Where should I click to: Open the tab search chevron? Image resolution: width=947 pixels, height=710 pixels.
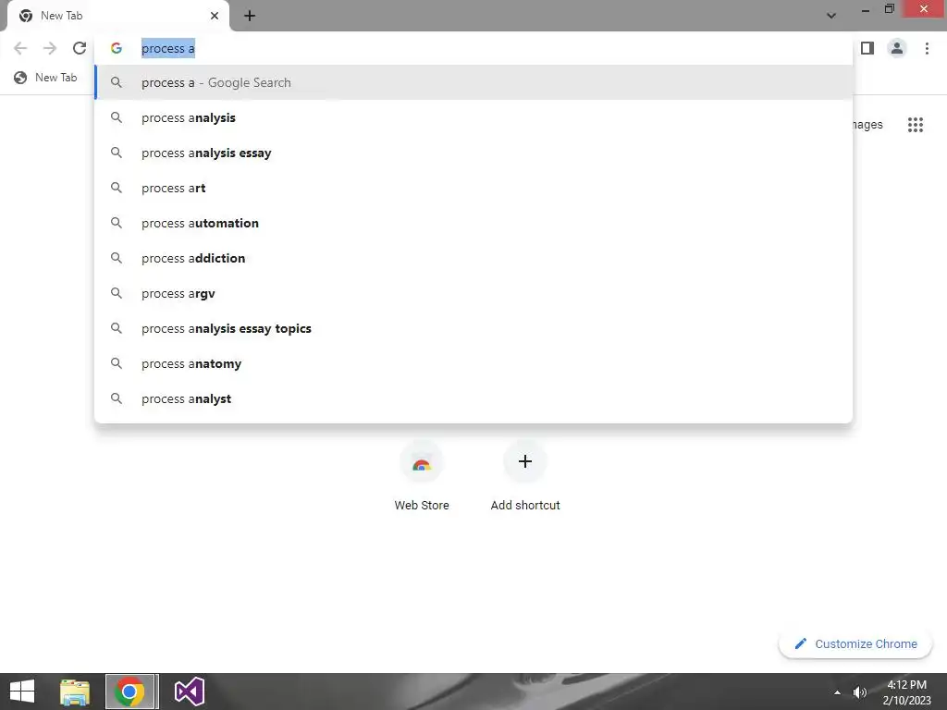point(831,16)
